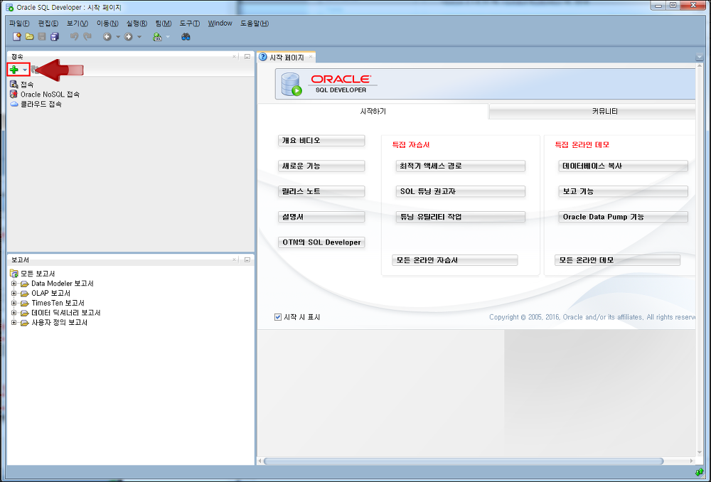Expand the OLAP 보고서 node
711x482 pixels.
pos(14,294)
